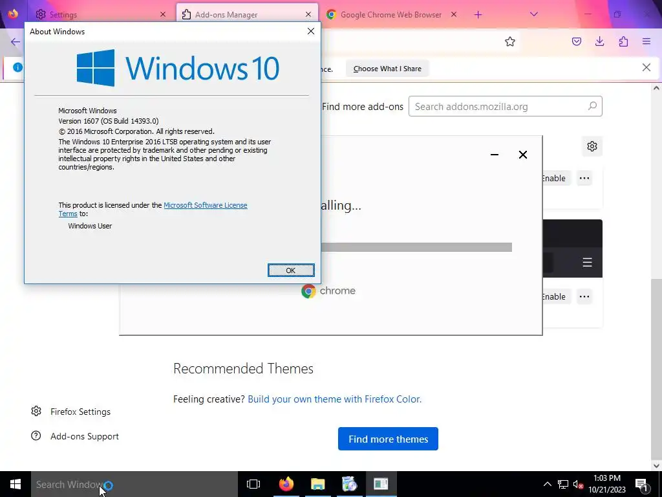
Task: Click the info icon in notification bar
Action: pos(17,67)
